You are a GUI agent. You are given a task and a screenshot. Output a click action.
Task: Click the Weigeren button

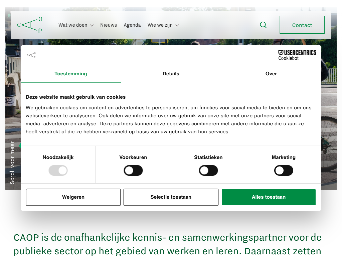(x=73, y=197)
